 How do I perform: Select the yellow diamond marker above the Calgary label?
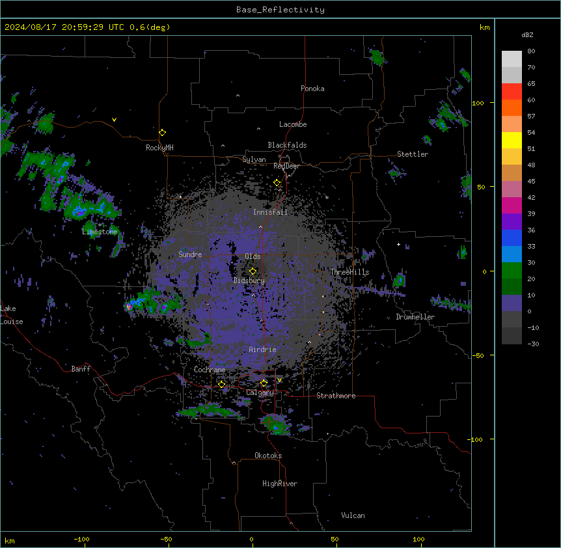264,383
